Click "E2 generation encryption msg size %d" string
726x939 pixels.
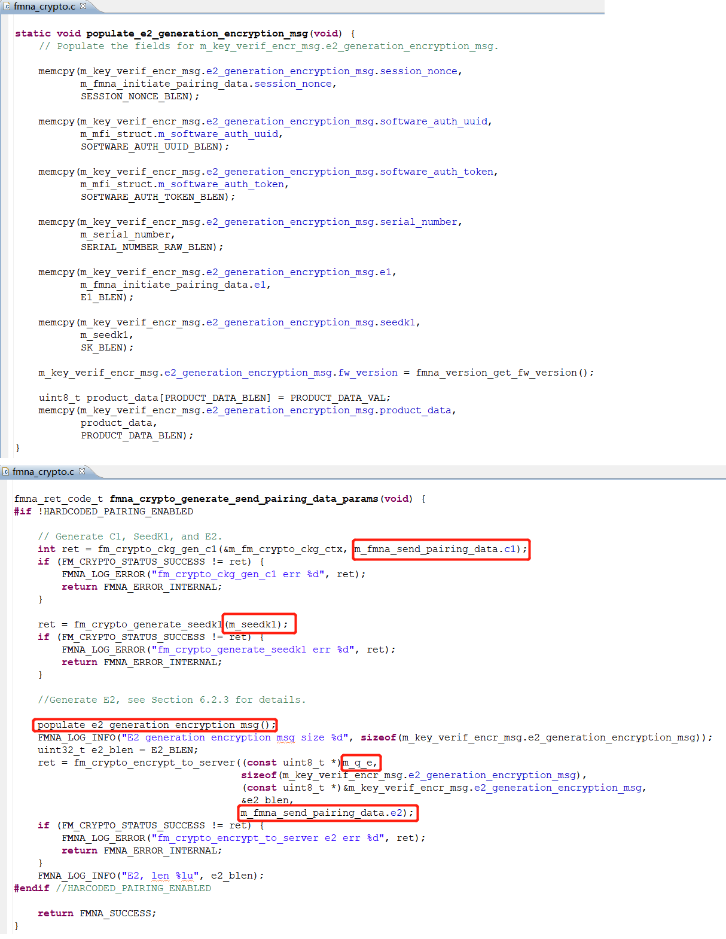point(236,737)
